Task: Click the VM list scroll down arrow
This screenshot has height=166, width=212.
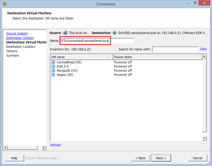Action: point(204,138)
